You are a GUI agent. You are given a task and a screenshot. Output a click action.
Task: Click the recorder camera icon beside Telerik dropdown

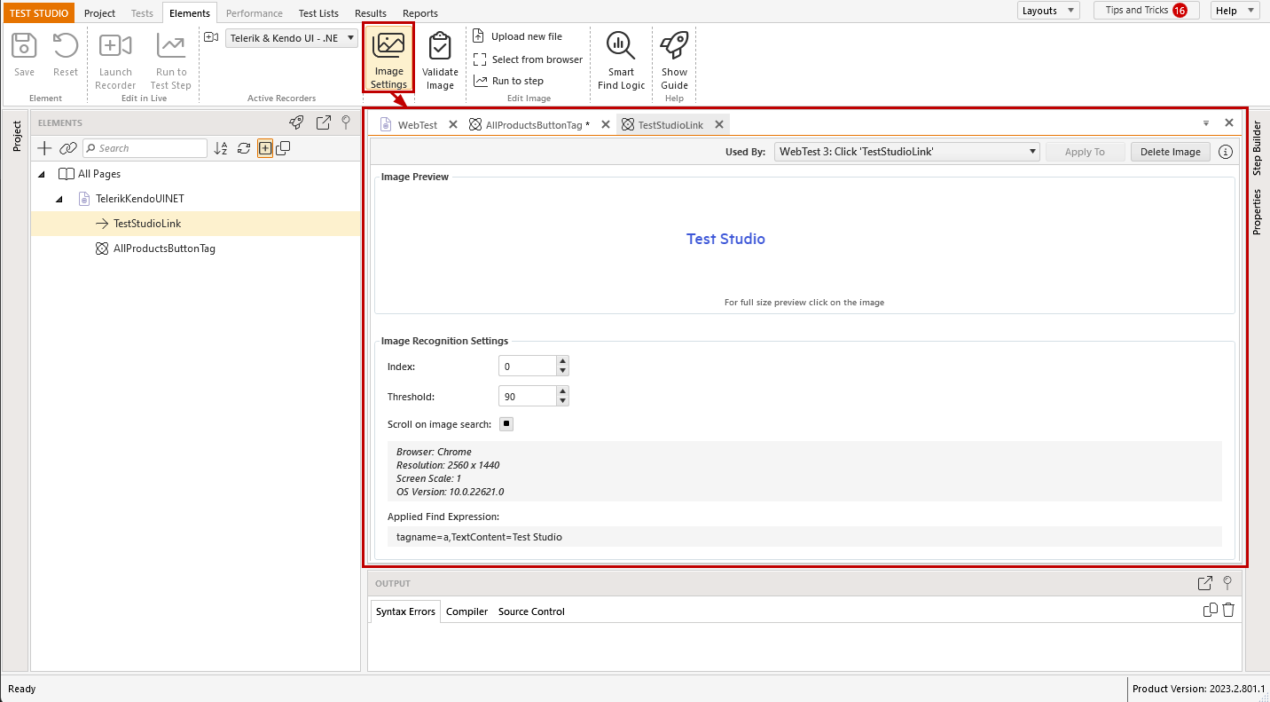tap(211, 37)
